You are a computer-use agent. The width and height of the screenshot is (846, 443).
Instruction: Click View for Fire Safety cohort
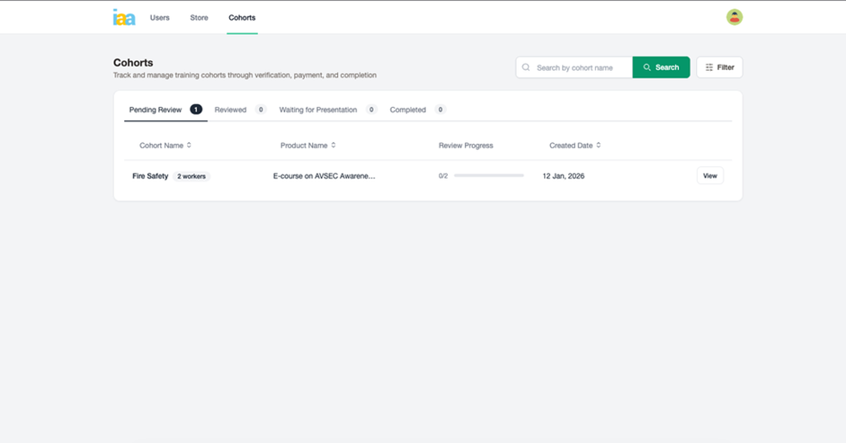click(709, 176)
